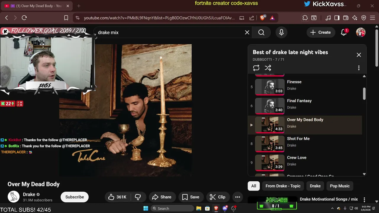Open the Leo AI sparkle icon
The image size is (379, 213).
tap(355, 18)
